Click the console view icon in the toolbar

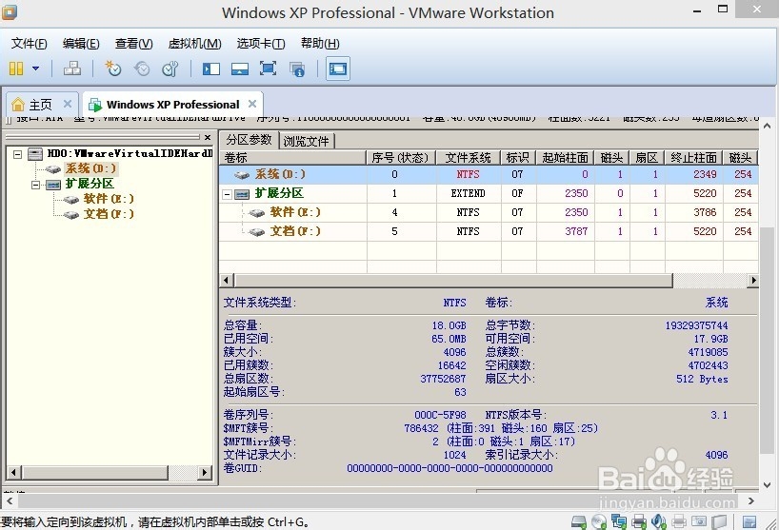tap(338, 69)
